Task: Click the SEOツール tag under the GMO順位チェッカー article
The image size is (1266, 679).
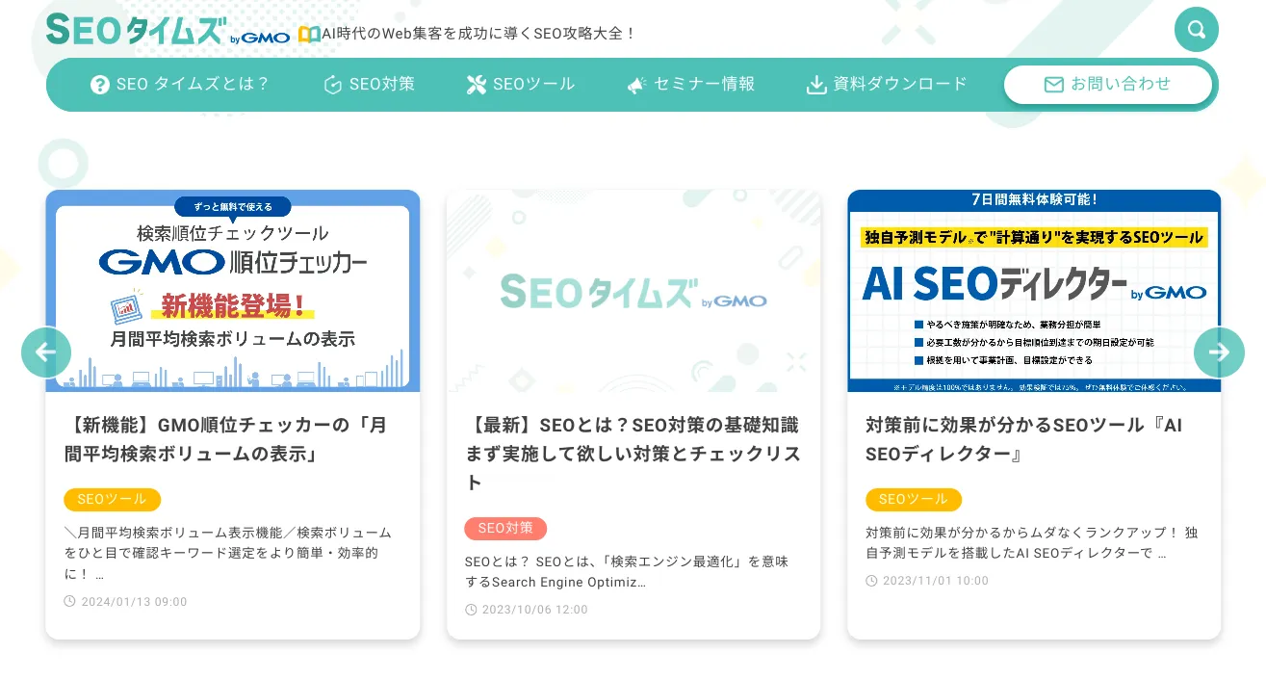Action: (112, 499)
